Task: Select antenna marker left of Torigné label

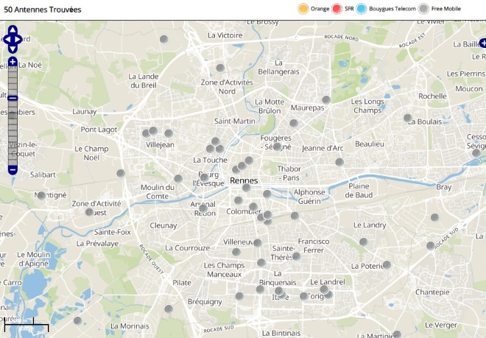Action: (304, 296)
